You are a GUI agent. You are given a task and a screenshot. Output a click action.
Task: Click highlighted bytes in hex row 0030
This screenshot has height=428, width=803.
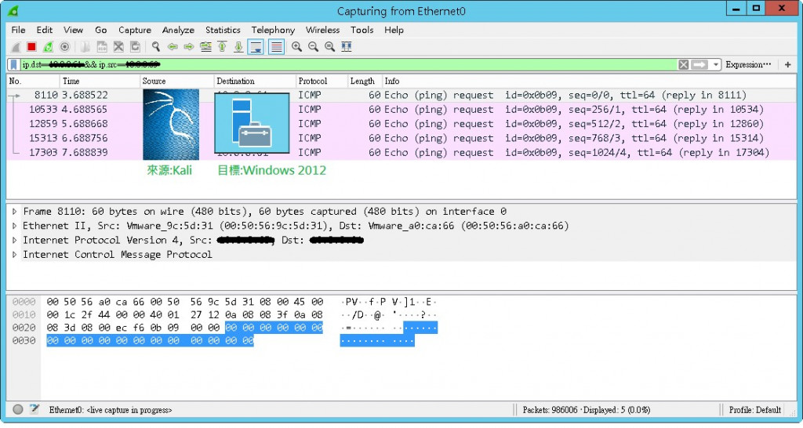pos(150,341)
